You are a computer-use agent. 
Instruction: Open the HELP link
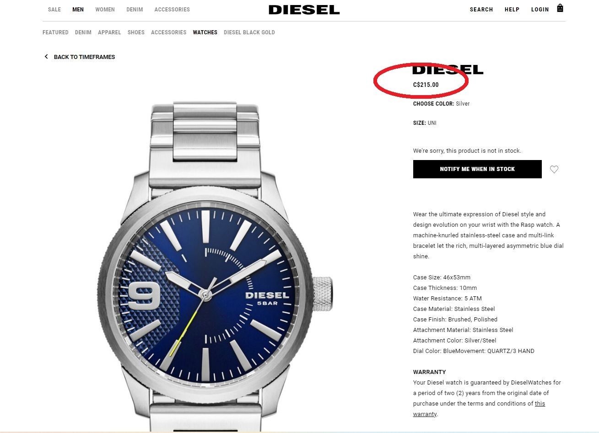512,10
